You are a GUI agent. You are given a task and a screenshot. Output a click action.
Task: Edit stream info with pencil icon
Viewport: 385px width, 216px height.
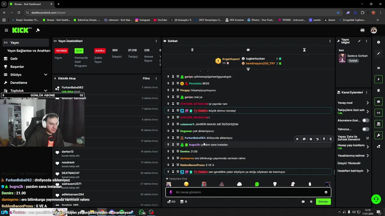click(359, 41)
